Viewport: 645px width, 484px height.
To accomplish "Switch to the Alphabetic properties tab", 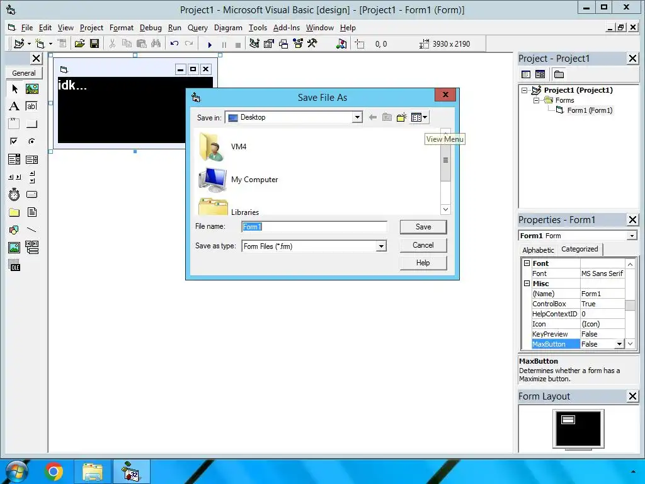I will (538, 250).
